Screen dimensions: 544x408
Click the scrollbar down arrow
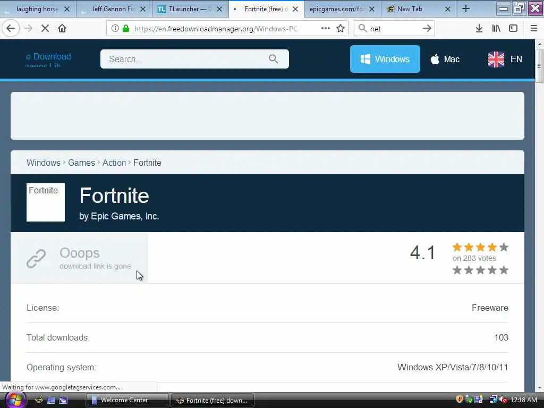point(539,387)
